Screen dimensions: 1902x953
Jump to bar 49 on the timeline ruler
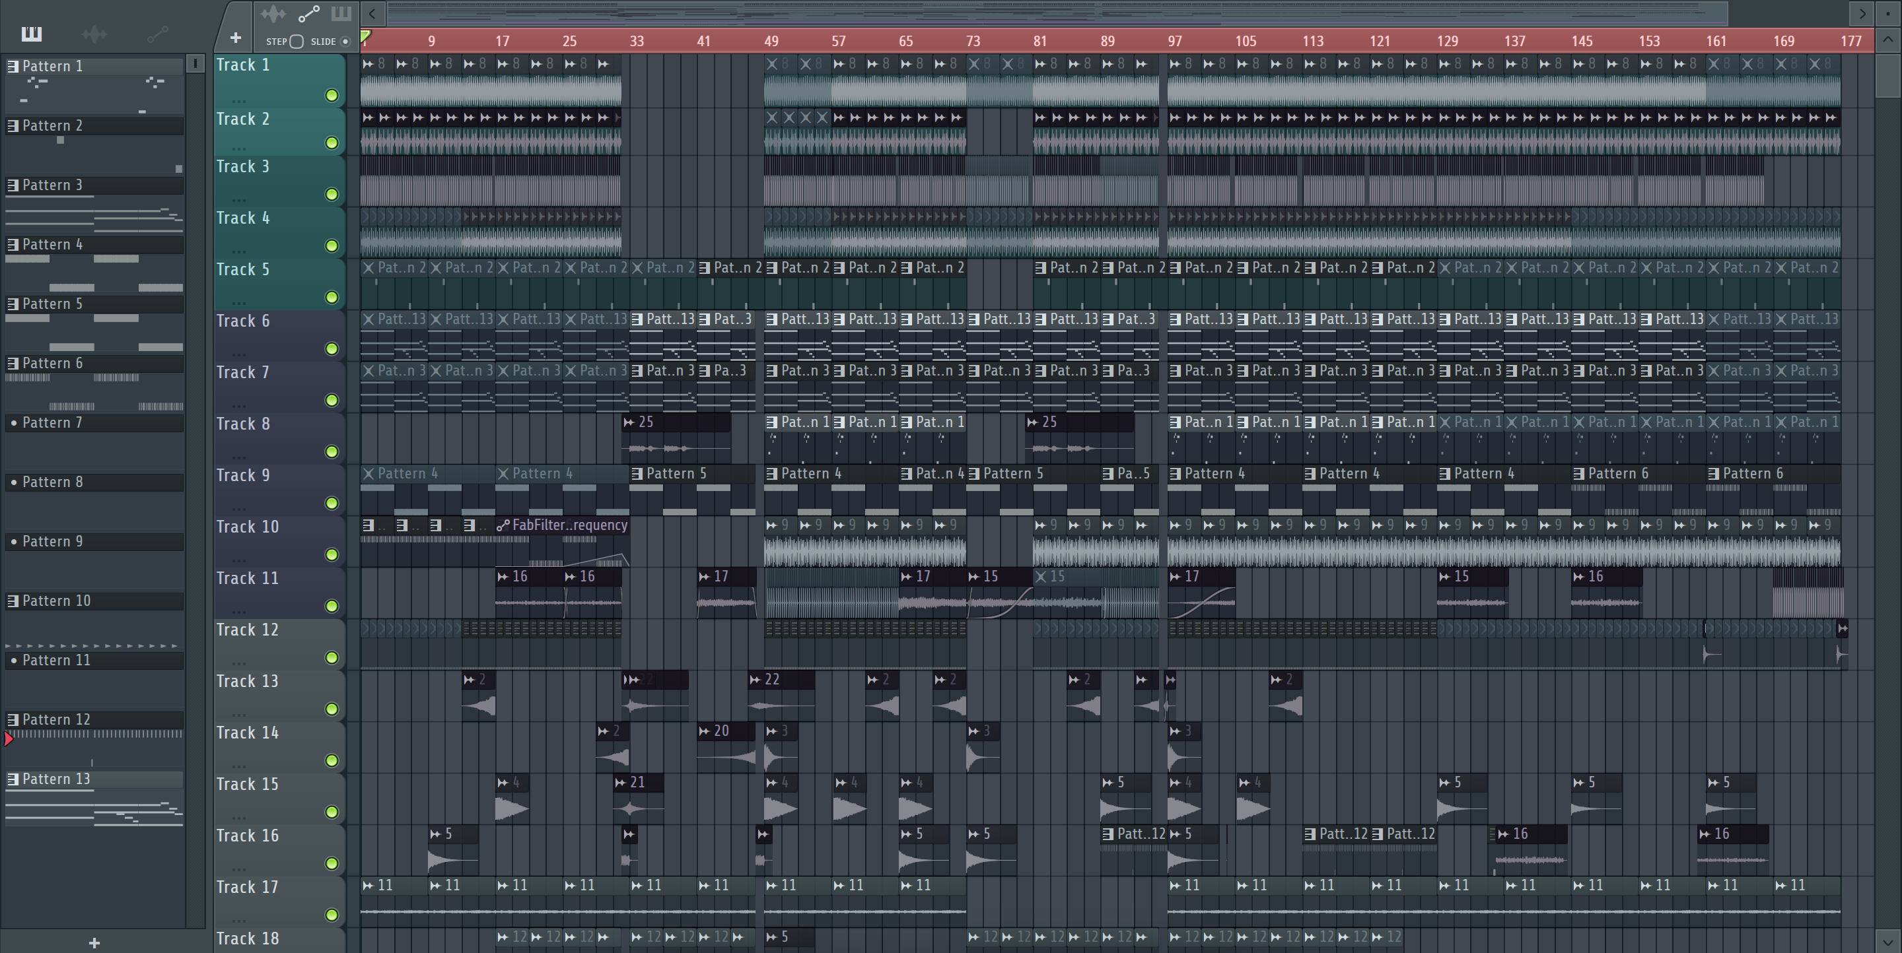tap(771, 42)
